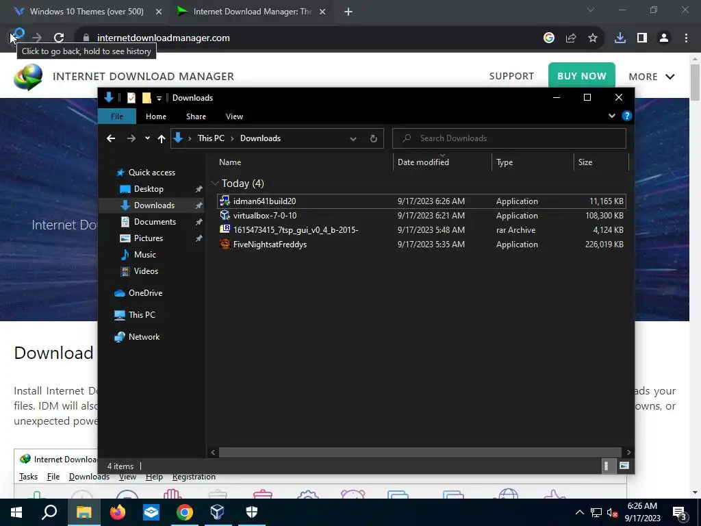Reload the browser page
Screen dimensions: 701x526
(x=59, y=38)
